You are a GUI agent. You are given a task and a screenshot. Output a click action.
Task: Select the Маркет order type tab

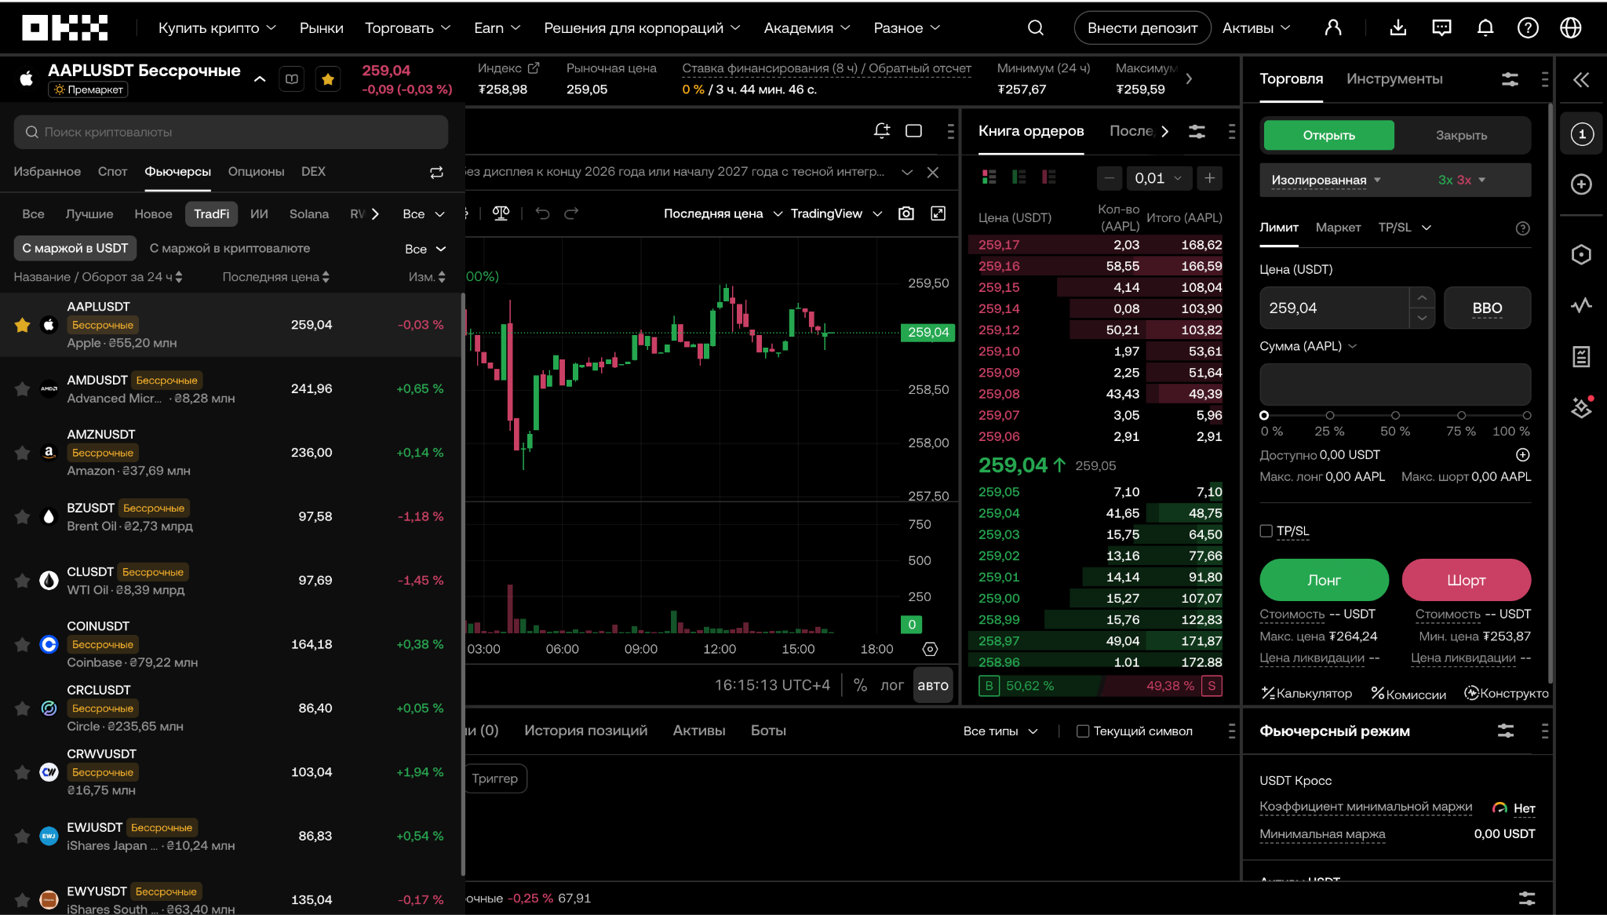1338,228
